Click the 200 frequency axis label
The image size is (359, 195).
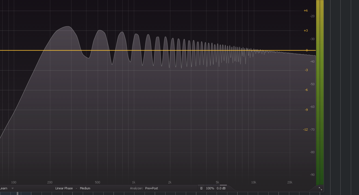(50, 182)
